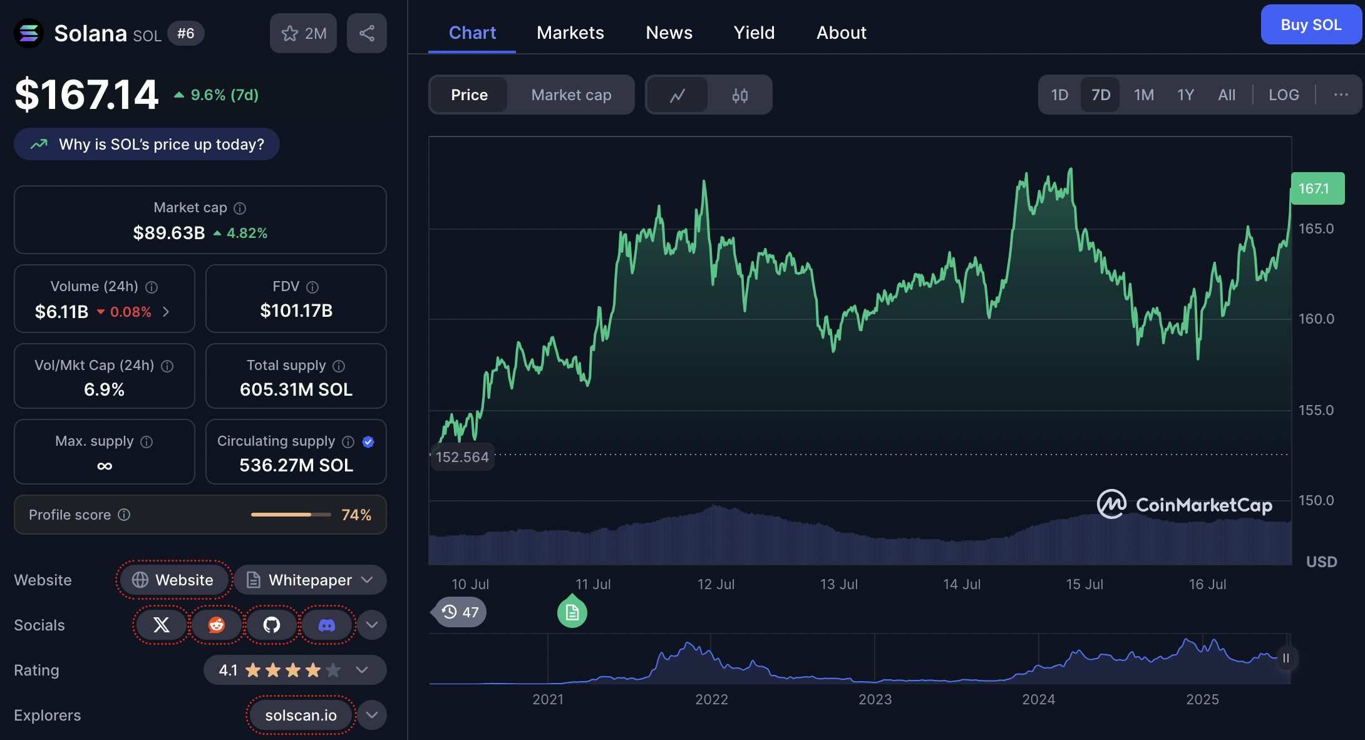Expand more explorers chevron

(x=372, y=715)
